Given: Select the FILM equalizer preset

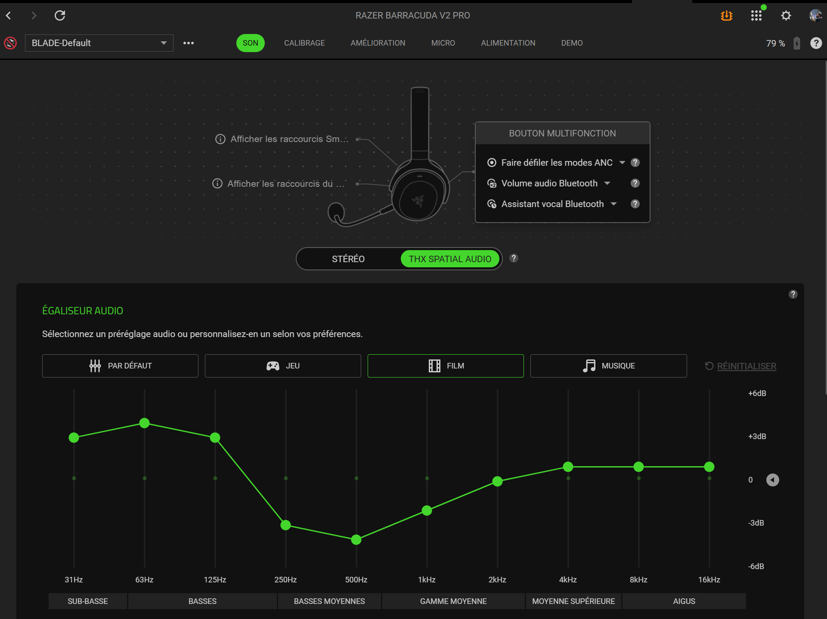Looking at the screenshot, I should 446,366.
